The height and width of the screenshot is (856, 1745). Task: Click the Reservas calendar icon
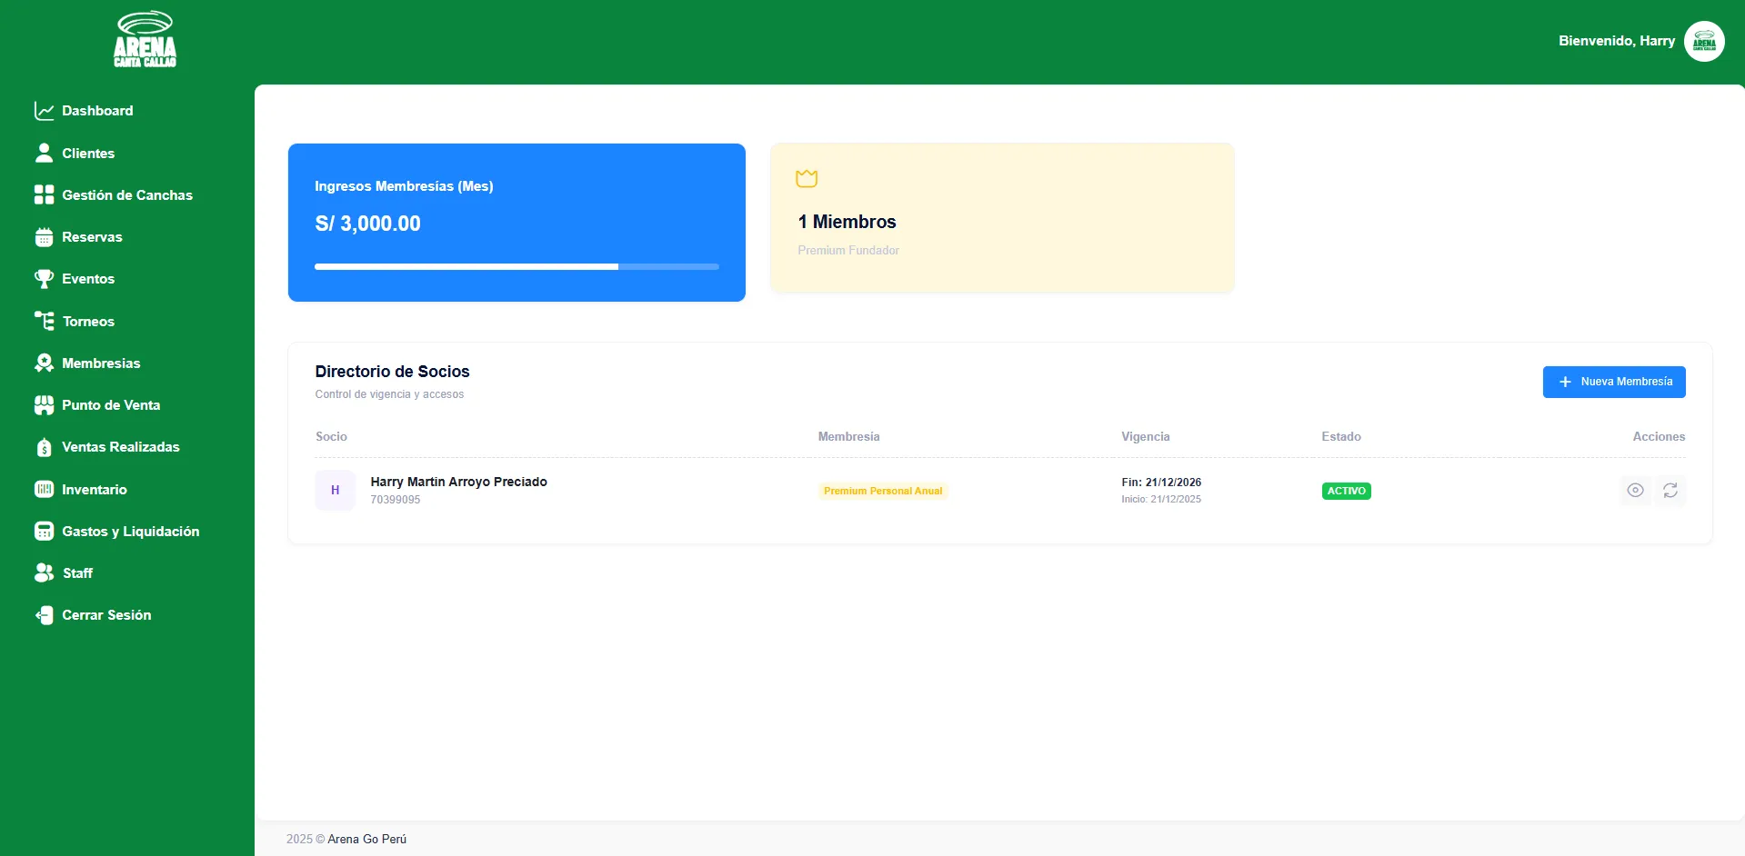[44, 237]
